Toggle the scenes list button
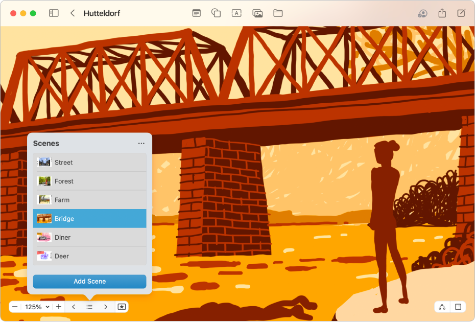The height and width of the screenshot is (322, 476). point(89,307)
